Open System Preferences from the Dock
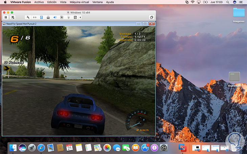 (x=164, y=148)
